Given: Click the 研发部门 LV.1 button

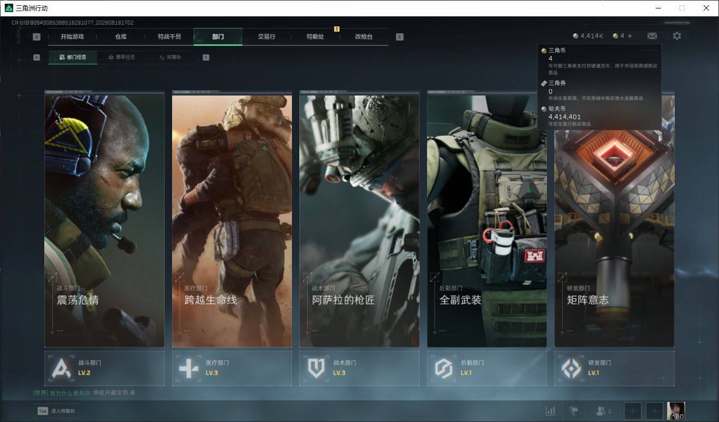Looking at the screenshot, I should pos(614,368).
